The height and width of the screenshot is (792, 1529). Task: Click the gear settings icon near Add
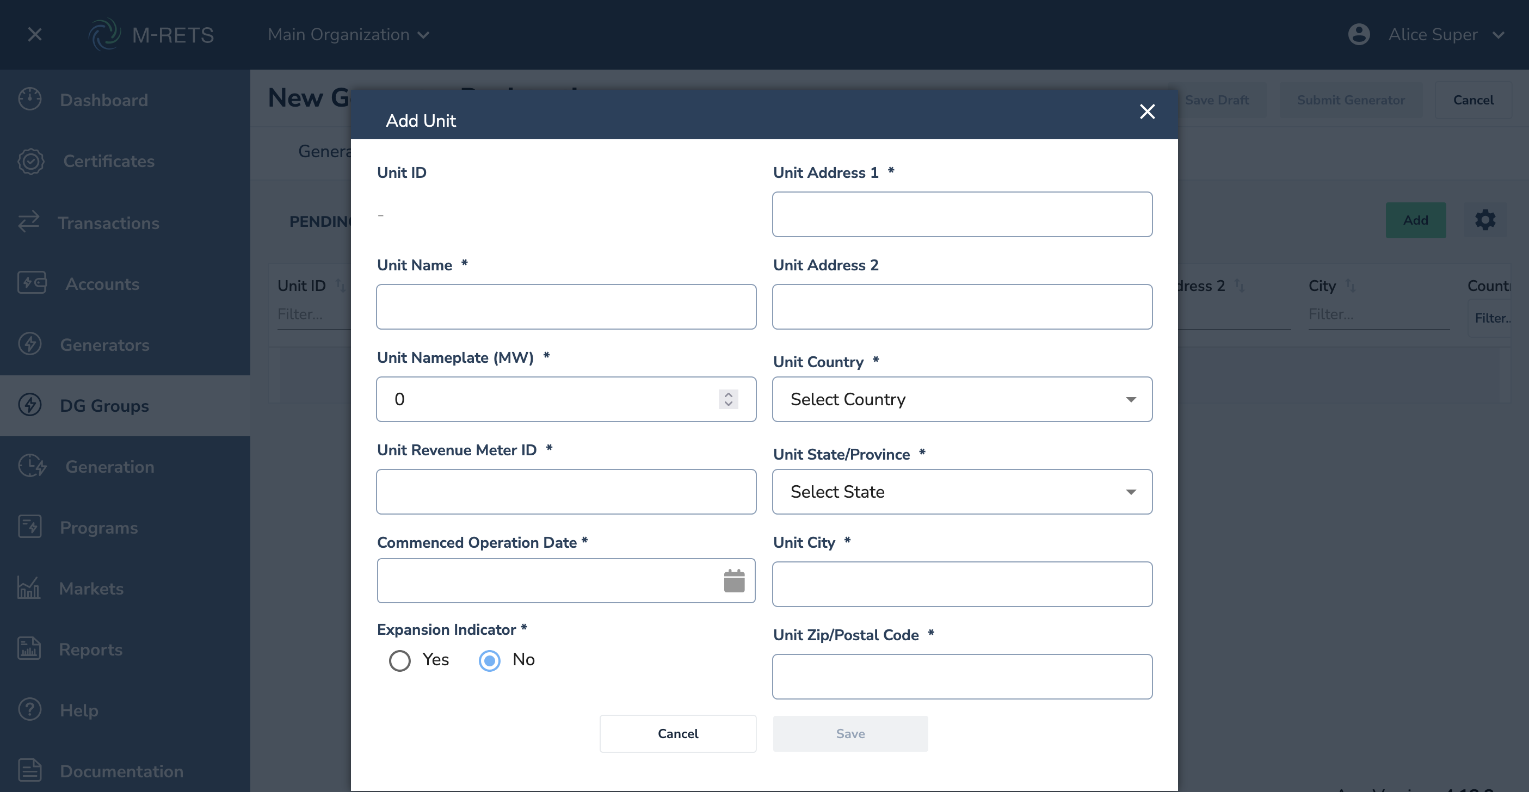coord(1484,220)
